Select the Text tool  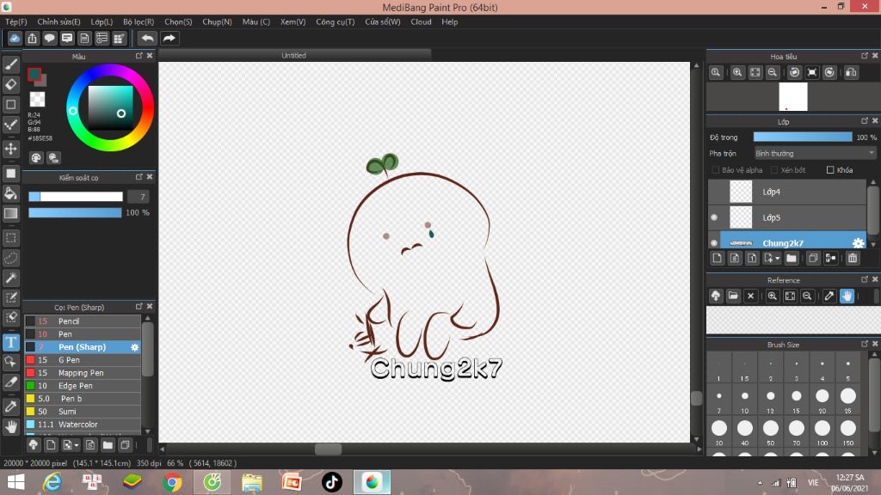coord(10,342)
